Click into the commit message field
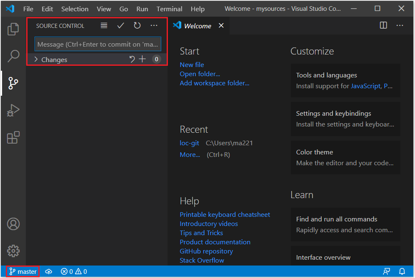This screenshot has height=278, width=415. point(98,44)
